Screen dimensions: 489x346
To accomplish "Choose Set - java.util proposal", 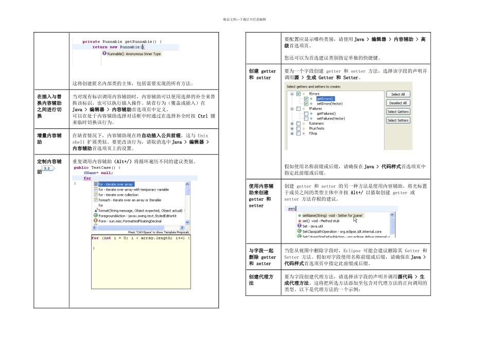I will coord(312,226).
